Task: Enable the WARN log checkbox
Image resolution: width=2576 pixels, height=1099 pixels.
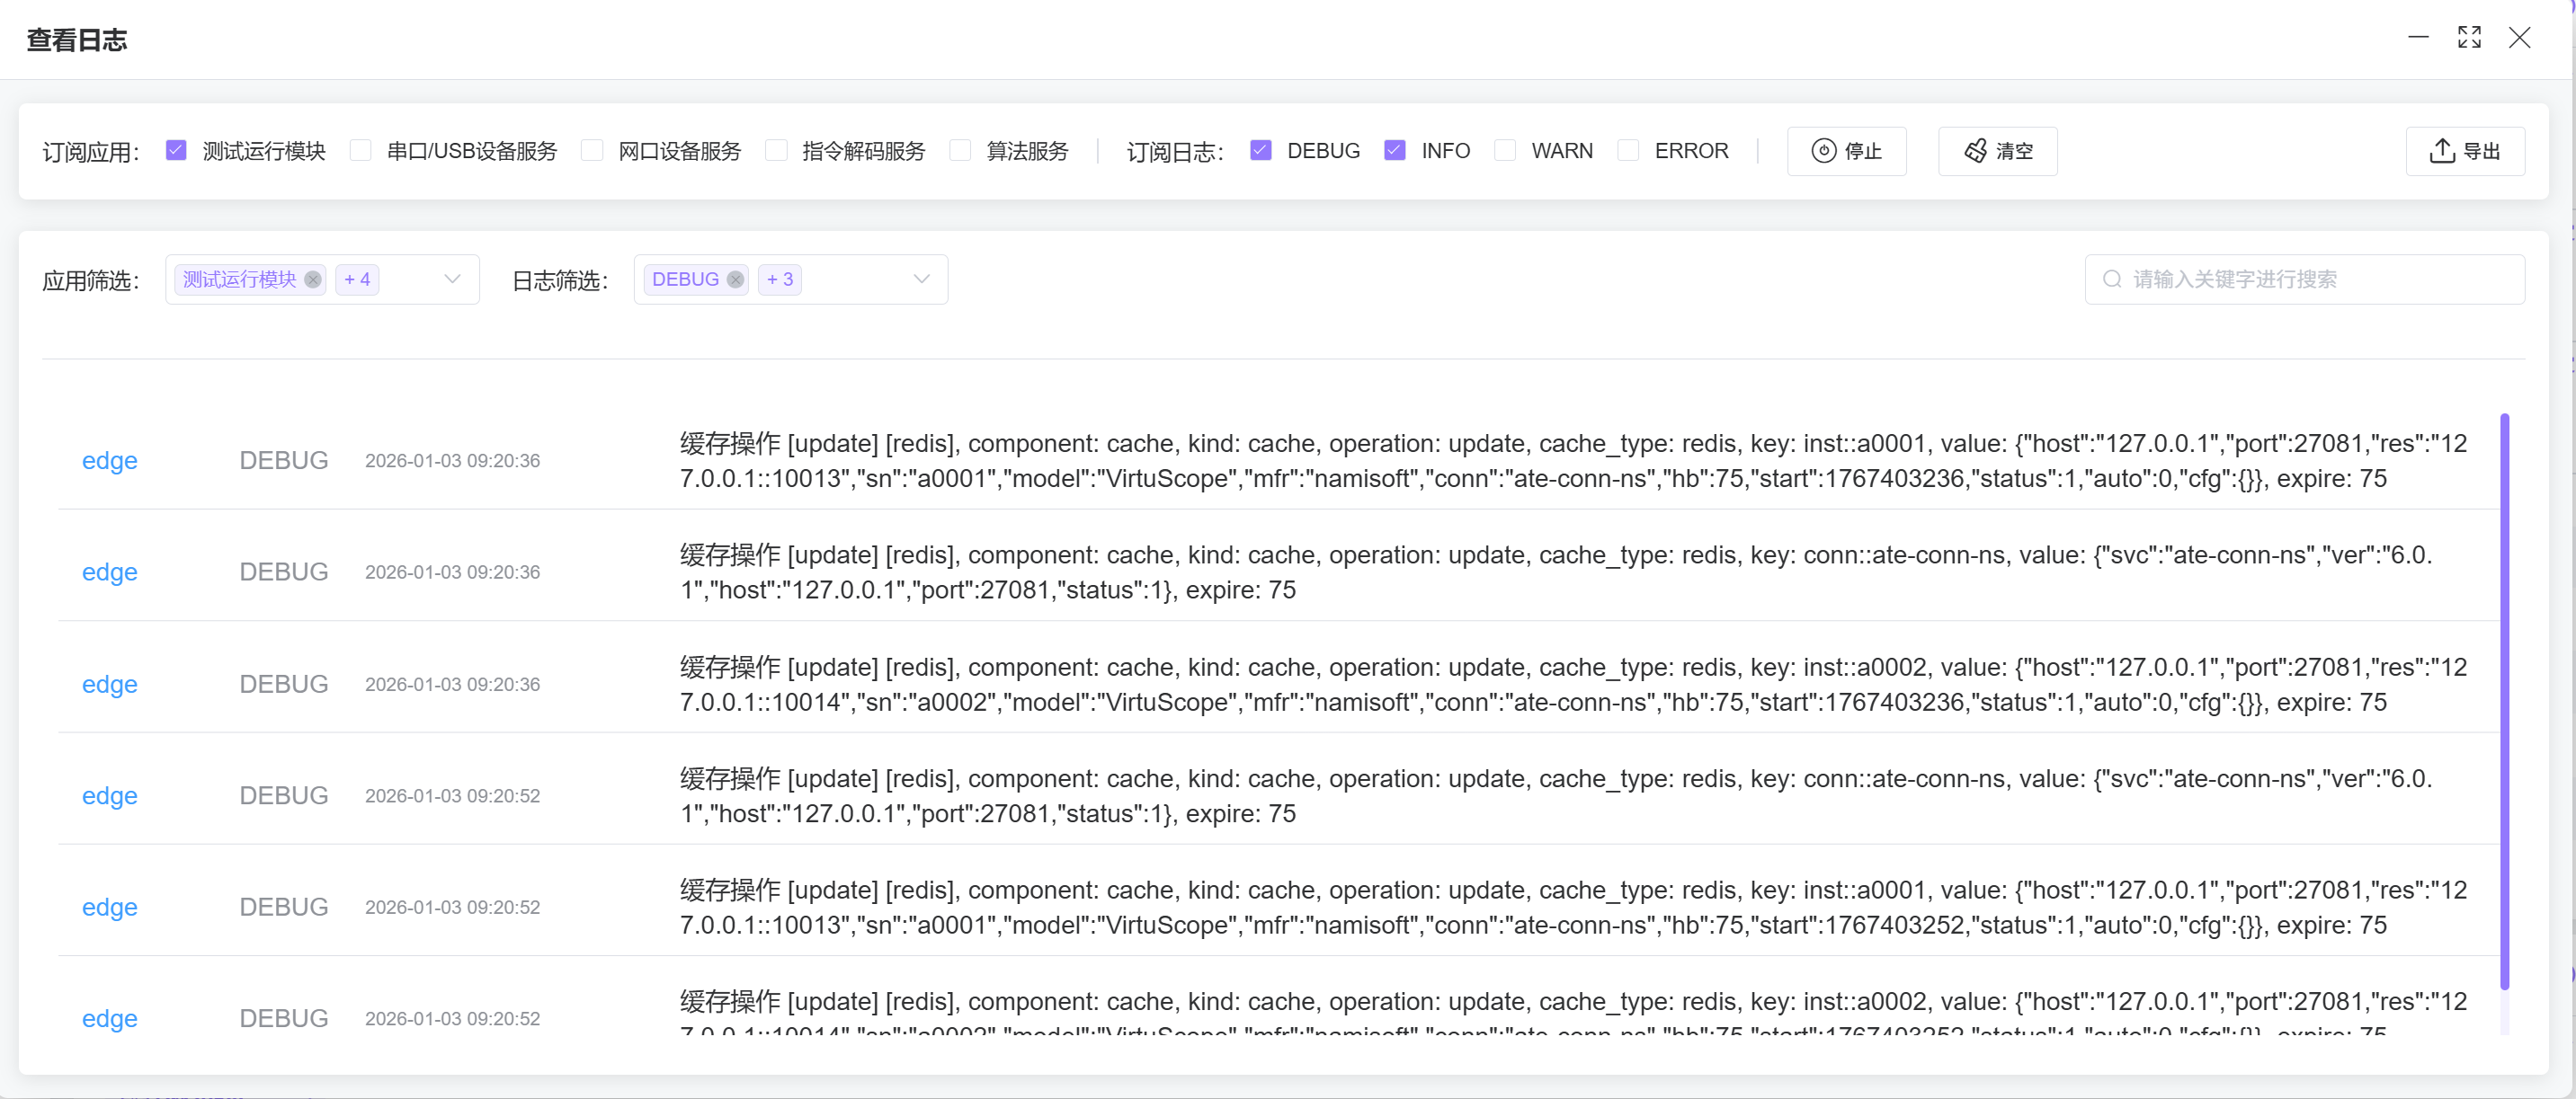Action: pos(1505,151)
